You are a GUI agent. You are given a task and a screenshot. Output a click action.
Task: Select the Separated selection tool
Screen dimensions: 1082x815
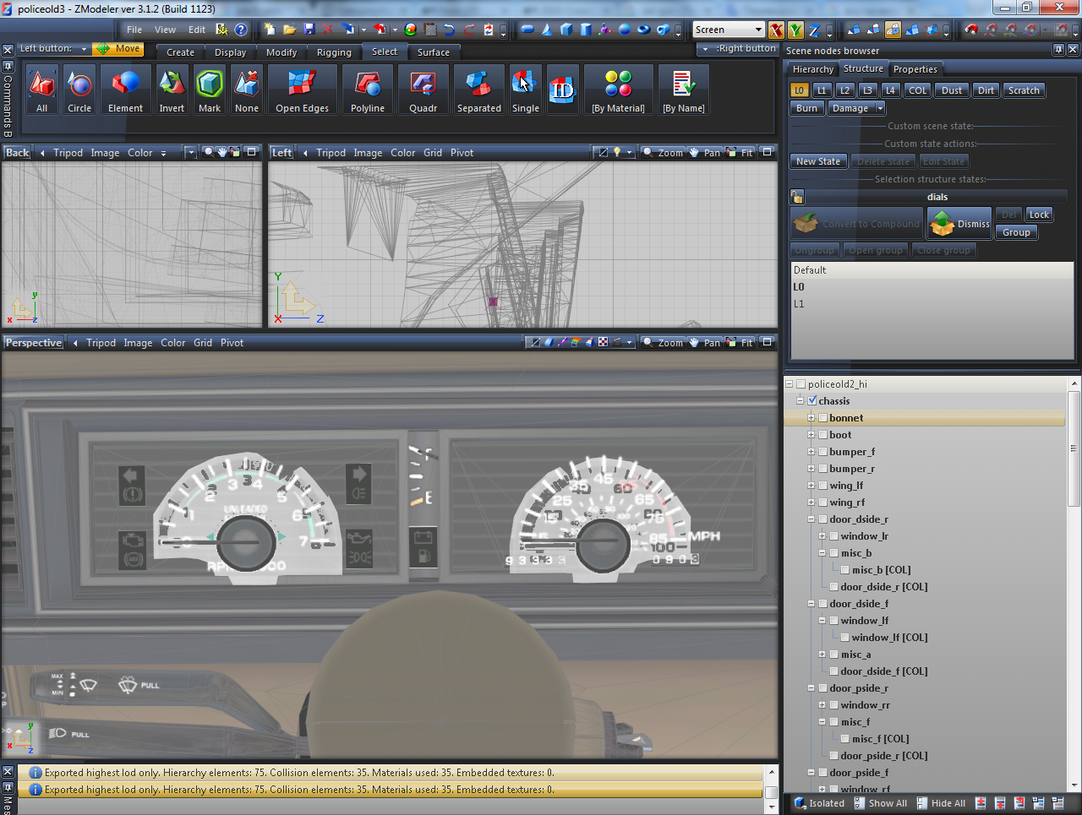478,90
